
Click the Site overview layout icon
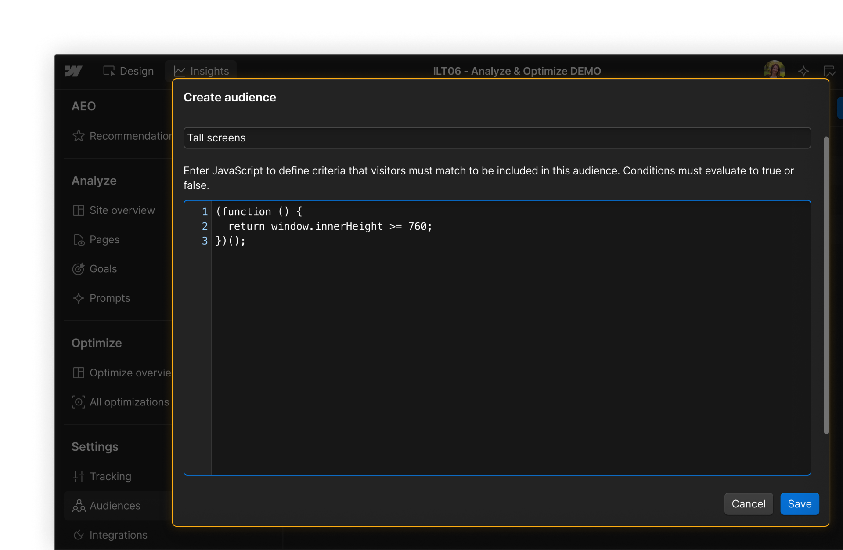pos(79,210)
